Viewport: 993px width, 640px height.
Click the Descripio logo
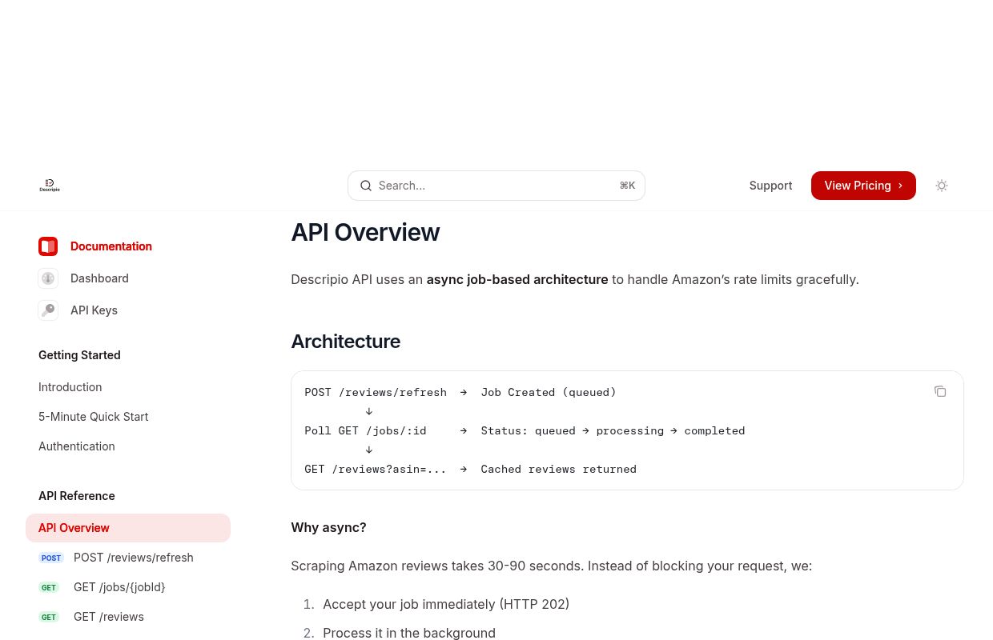50,186
